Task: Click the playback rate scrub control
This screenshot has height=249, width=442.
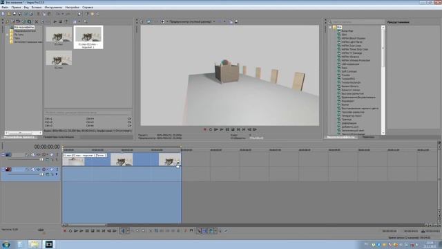Action: pos(41,230)
